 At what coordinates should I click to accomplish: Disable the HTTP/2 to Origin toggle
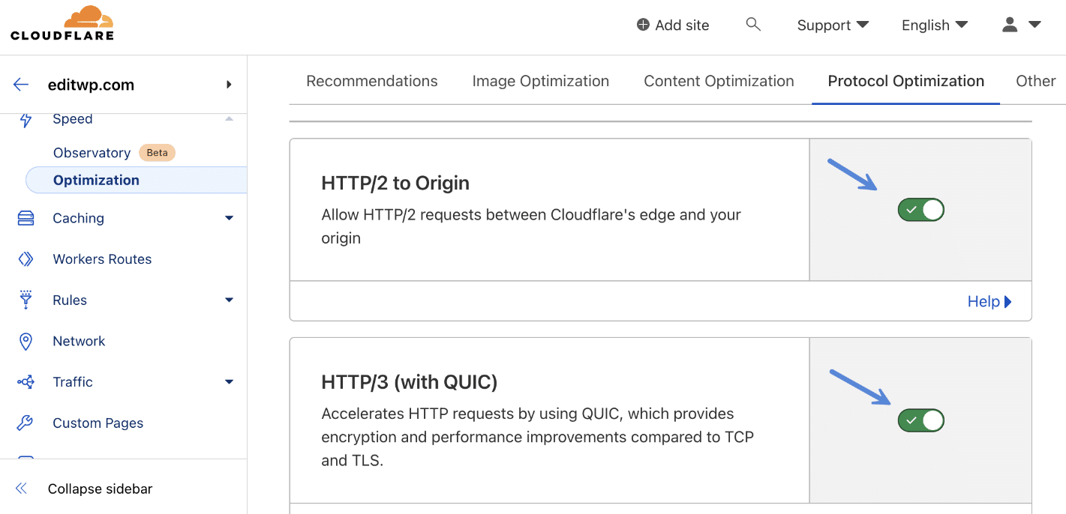(x=920, y=210)
